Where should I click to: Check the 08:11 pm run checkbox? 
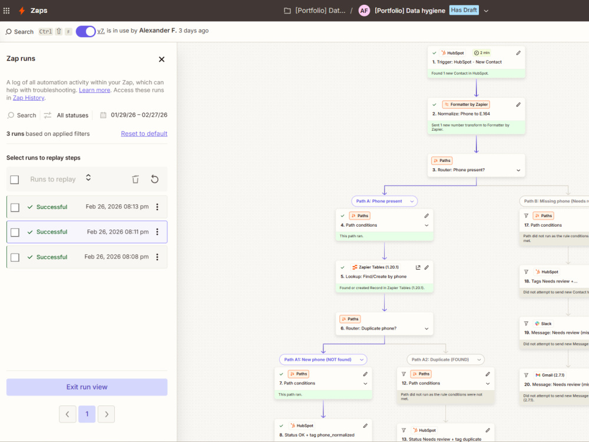(x=15, y=232)
